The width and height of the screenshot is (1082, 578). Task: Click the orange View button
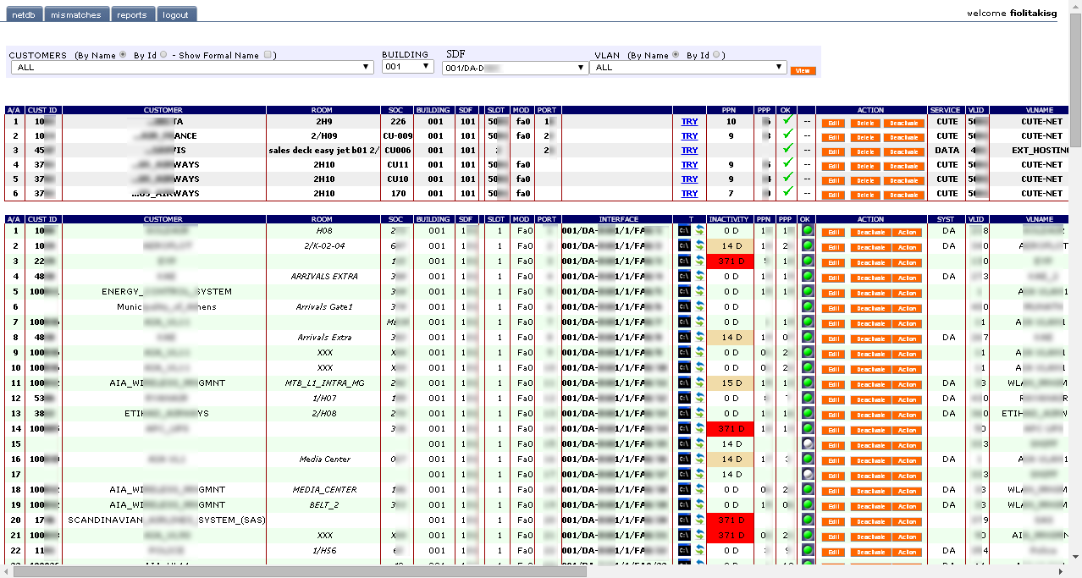pos(803,71)
